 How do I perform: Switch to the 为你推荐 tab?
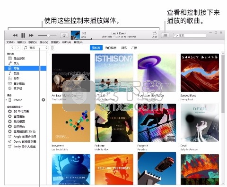111,48
